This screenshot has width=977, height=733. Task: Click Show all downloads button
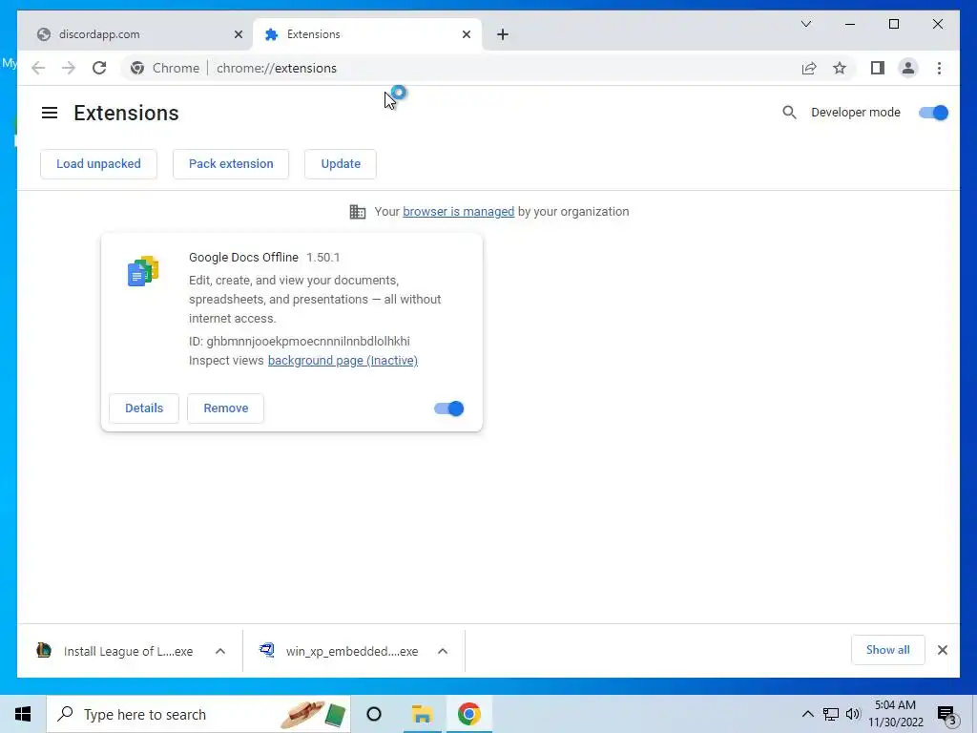pyautogui.click(x=888, y=650)
